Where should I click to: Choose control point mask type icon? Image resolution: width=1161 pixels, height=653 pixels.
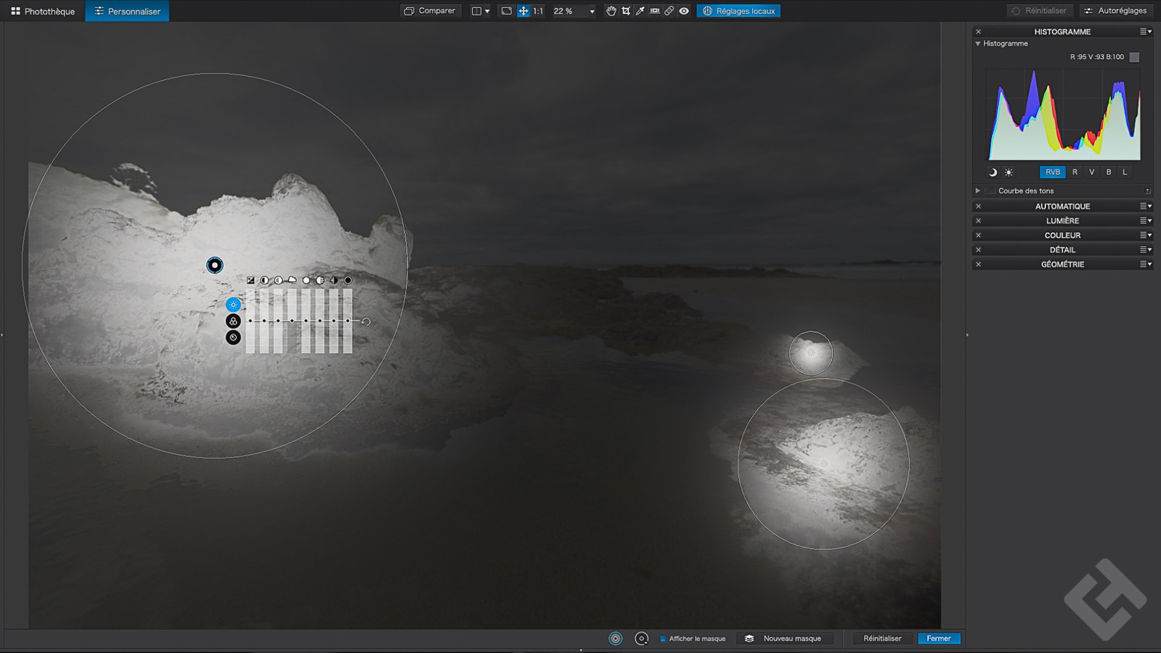click(x=616, y=638)
